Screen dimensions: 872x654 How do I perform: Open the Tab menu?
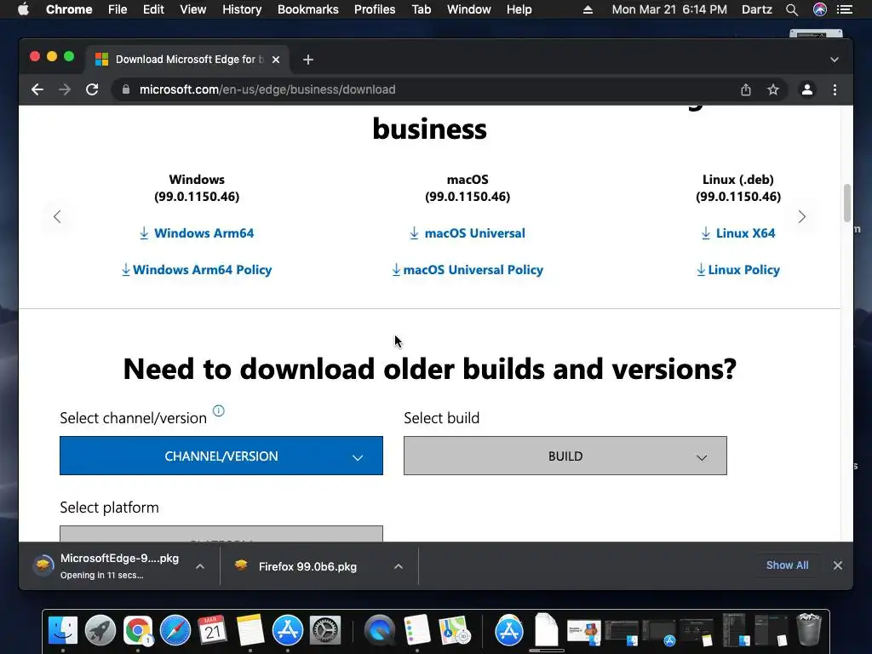[x=421, y=9]
